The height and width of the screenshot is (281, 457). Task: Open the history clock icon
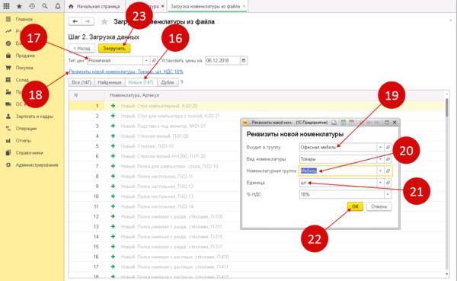(32, 6)
